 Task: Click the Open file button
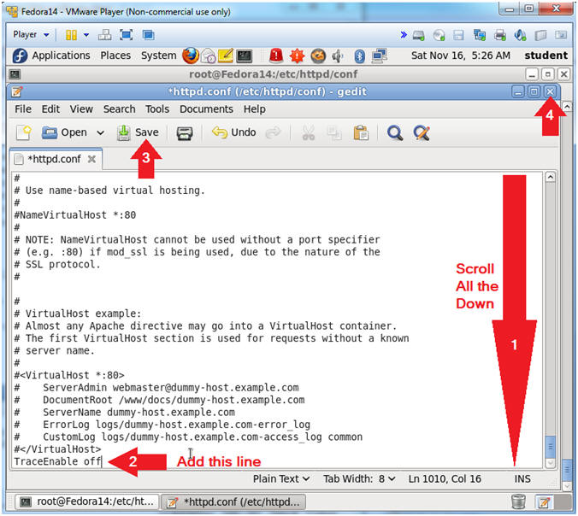click(64, 132)
